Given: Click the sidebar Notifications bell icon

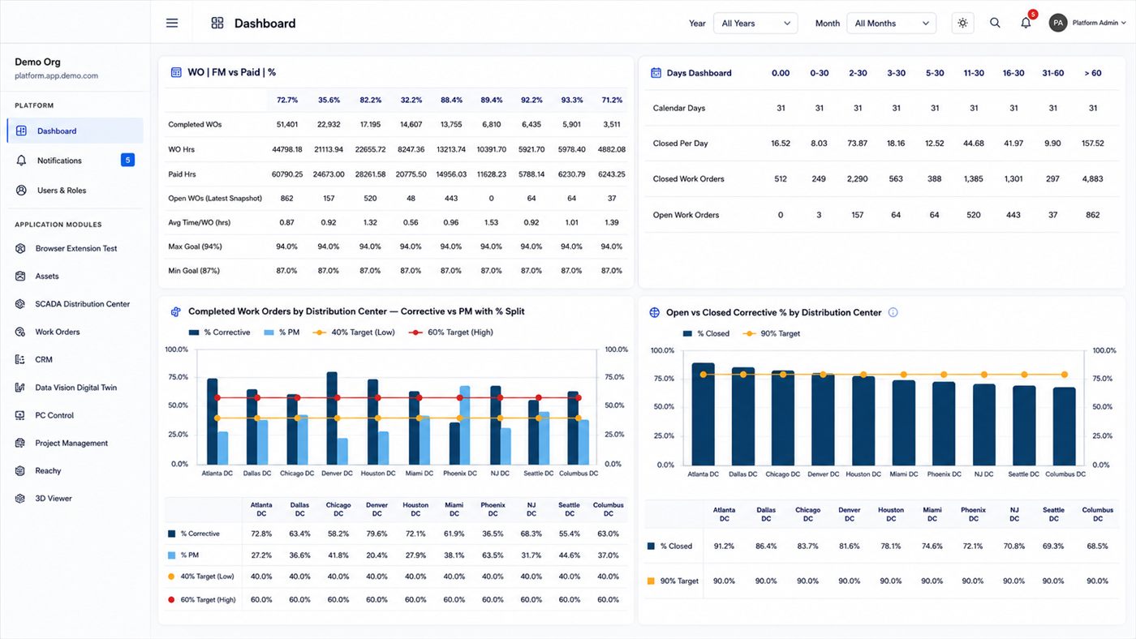Looking at the screenshot, I should (21, 161).
